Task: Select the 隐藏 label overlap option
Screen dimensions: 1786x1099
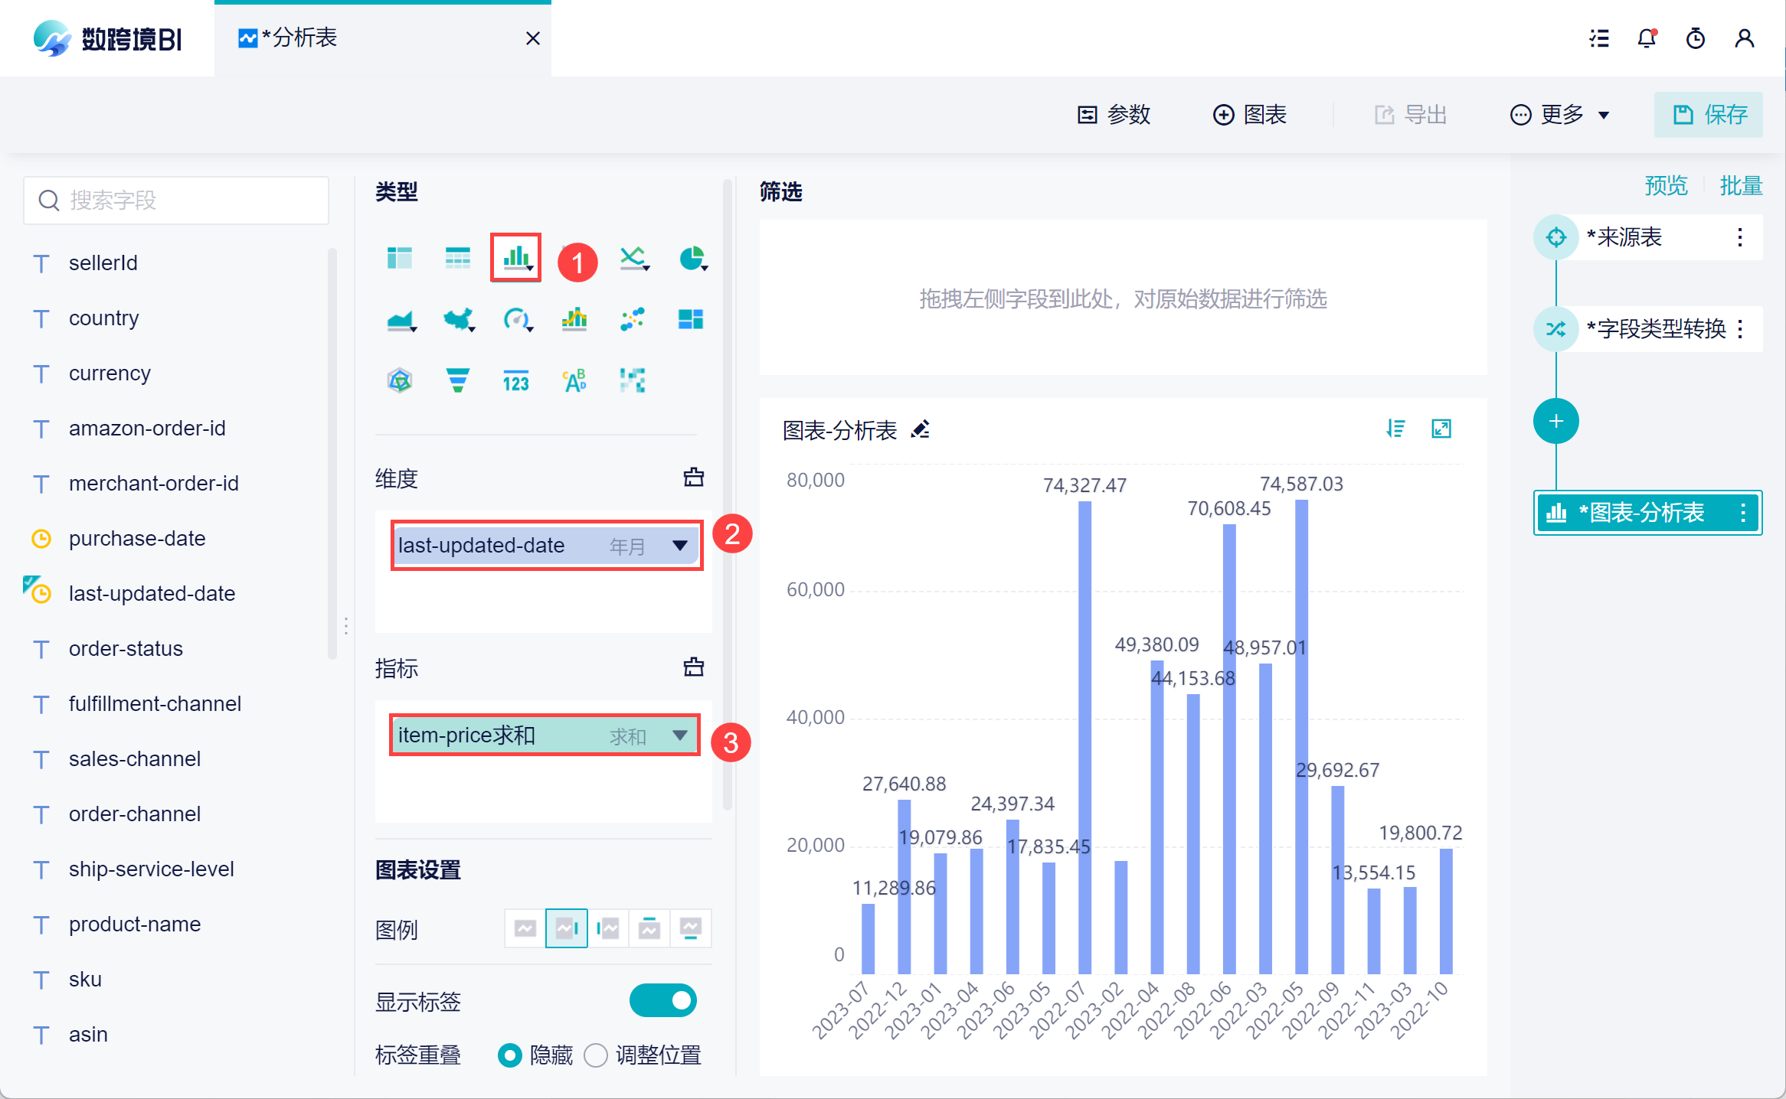Action: (510, 1055)
